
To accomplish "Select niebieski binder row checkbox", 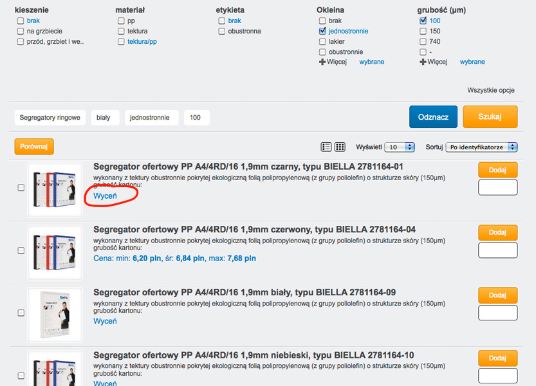I will pyautogui.click(x=21, y=376).
